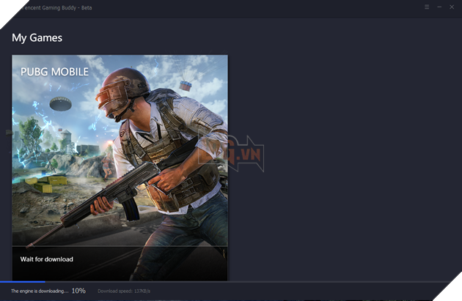
Task: Click the 'Wait for download' label
Action: (46, 259)
